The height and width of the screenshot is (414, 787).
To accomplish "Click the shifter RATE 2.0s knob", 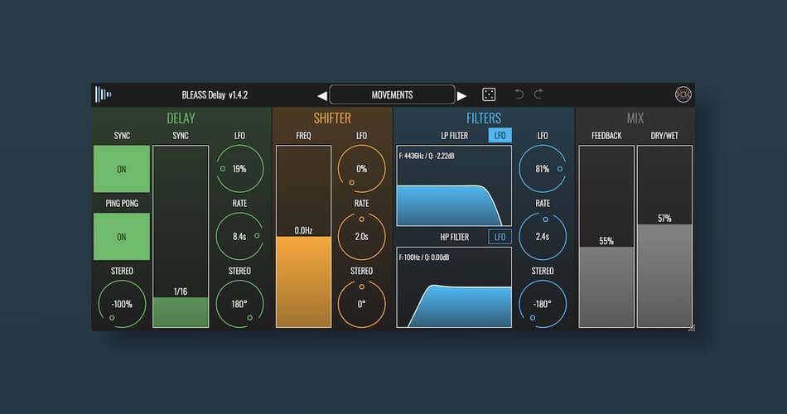I will 361,236.
